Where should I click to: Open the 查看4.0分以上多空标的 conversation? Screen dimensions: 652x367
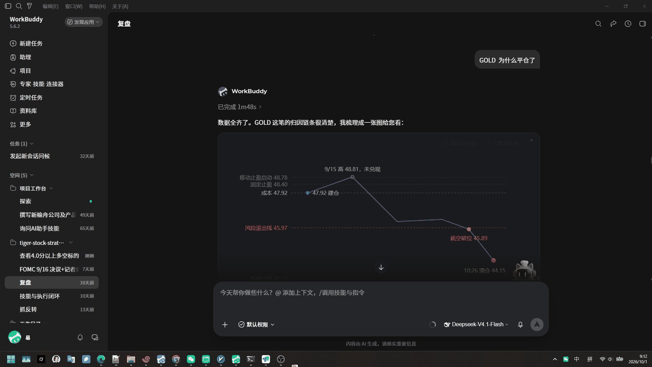52,256
